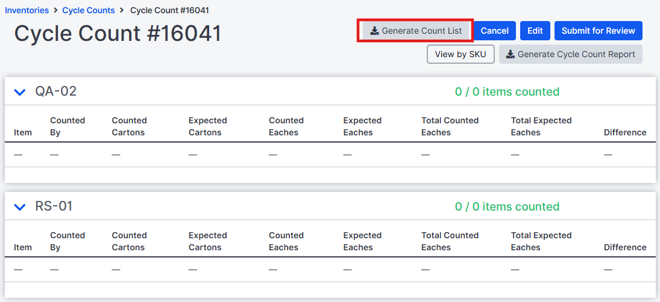Go to Inventories breadcrumb link

pyautogui.click(x=27, y=10)
